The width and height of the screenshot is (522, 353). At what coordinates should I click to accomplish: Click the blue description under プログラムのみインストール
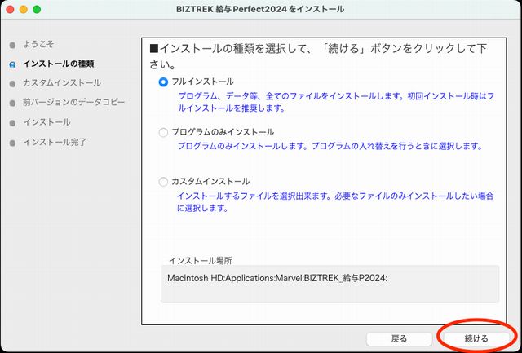point(330,146)
